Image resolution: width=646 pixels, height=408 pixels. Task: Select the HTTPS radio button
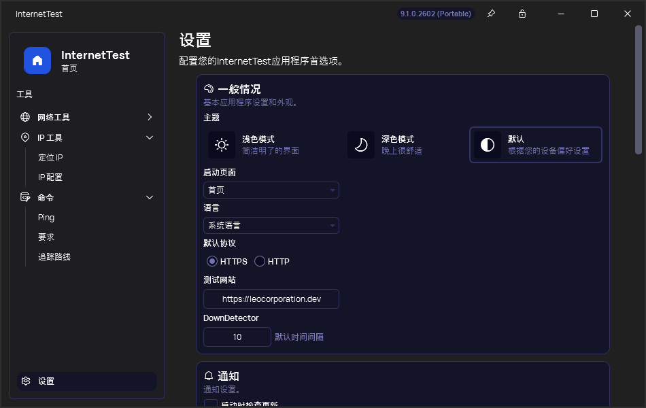point(211,261)
